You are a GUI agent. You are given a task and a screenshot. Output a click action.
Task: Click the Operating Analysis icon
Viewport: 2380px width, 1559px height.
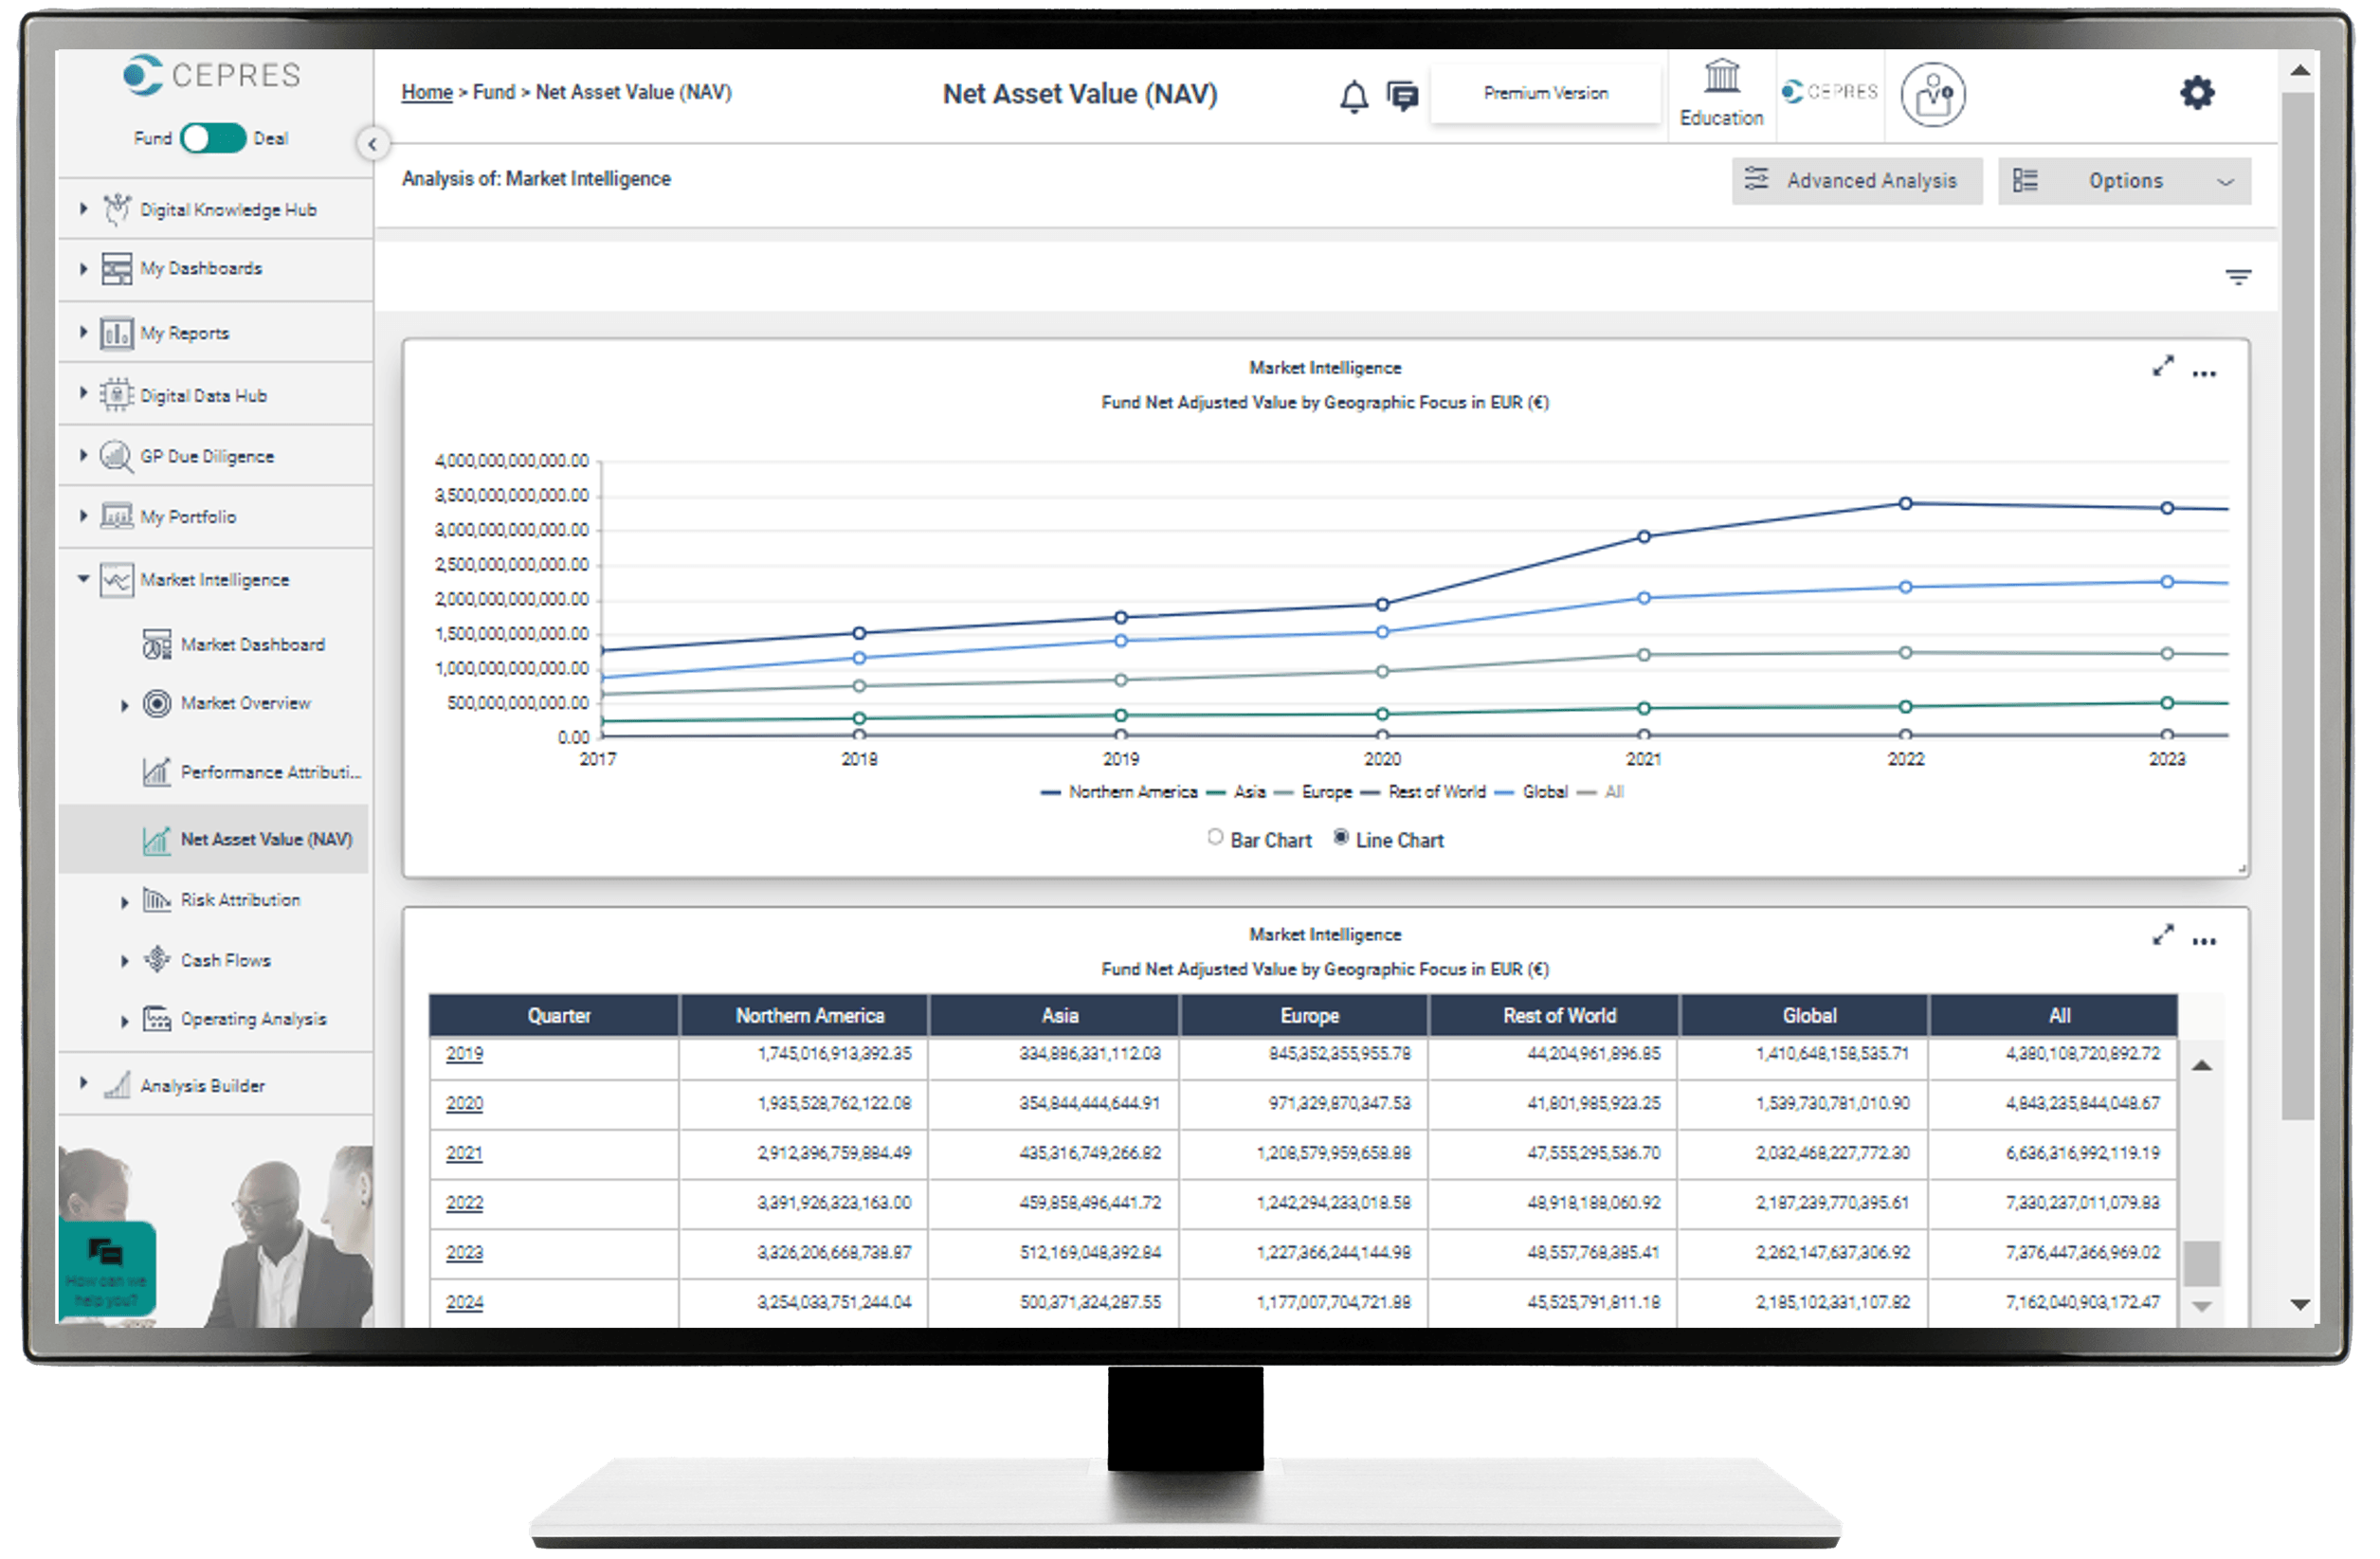(x=157, y=1019)
